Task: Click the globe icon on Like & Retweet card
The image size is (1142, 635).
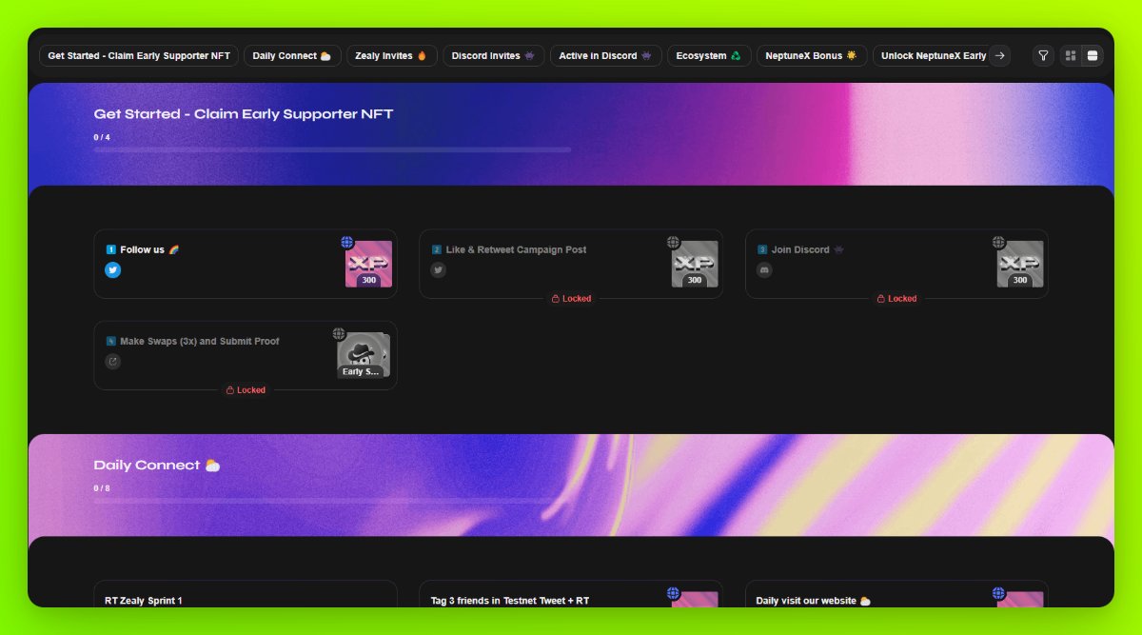Action: (673, 243)
